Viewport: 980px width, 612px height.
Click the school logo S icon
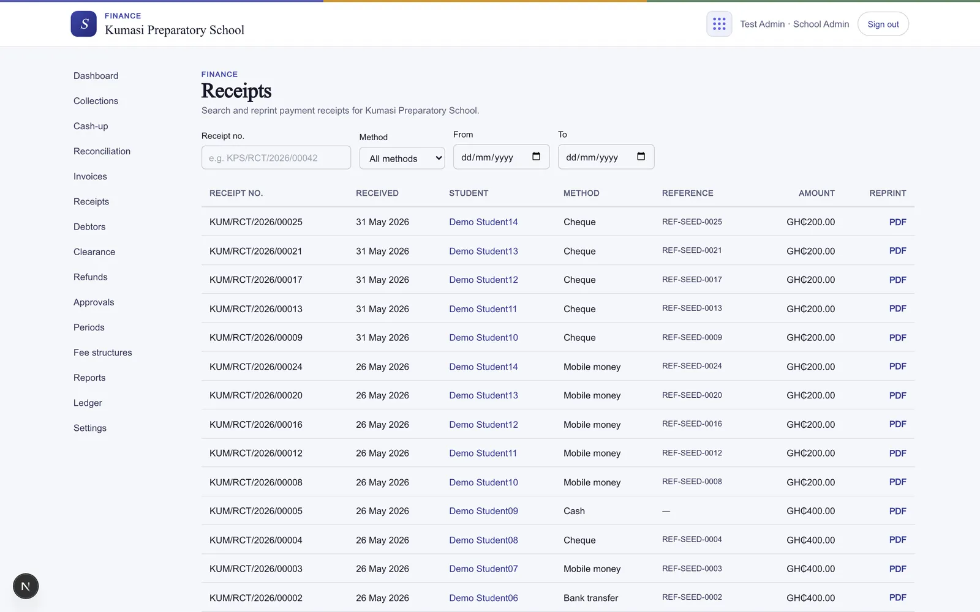83,24
